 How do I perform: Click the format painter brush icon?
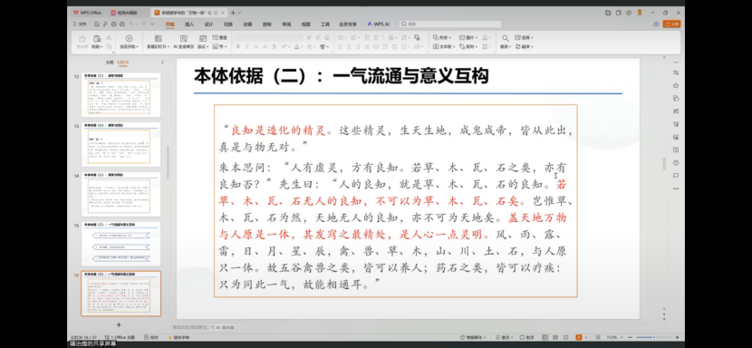click(x=82, y=38)
